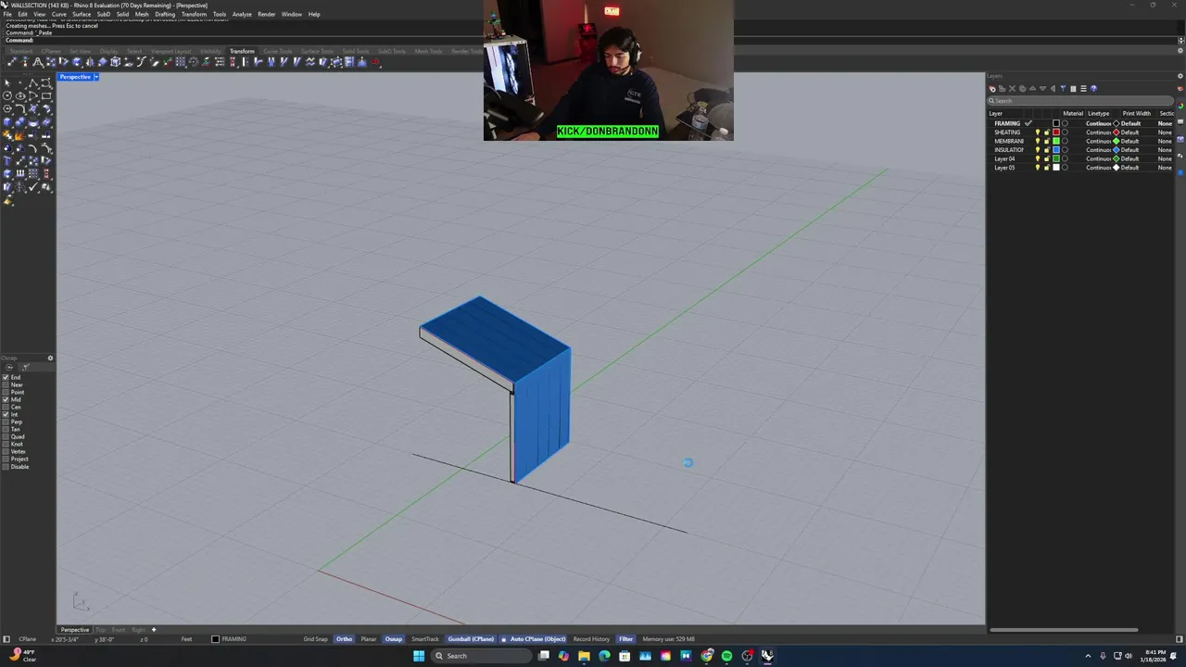Move layer up with triangle icon

(x=1032, y=89)
